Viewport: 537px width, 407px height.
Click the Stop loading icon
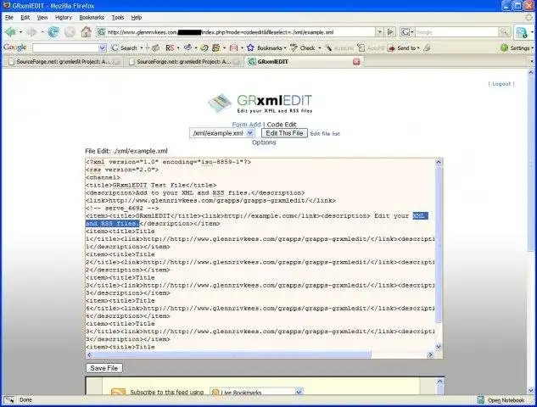pyautogui.click(x=70, y=32)
